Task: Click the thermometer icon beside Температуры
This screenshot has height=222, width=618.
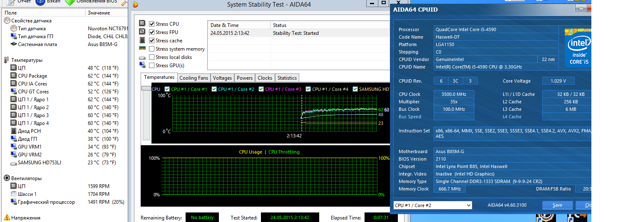Action: coord(7,60)
